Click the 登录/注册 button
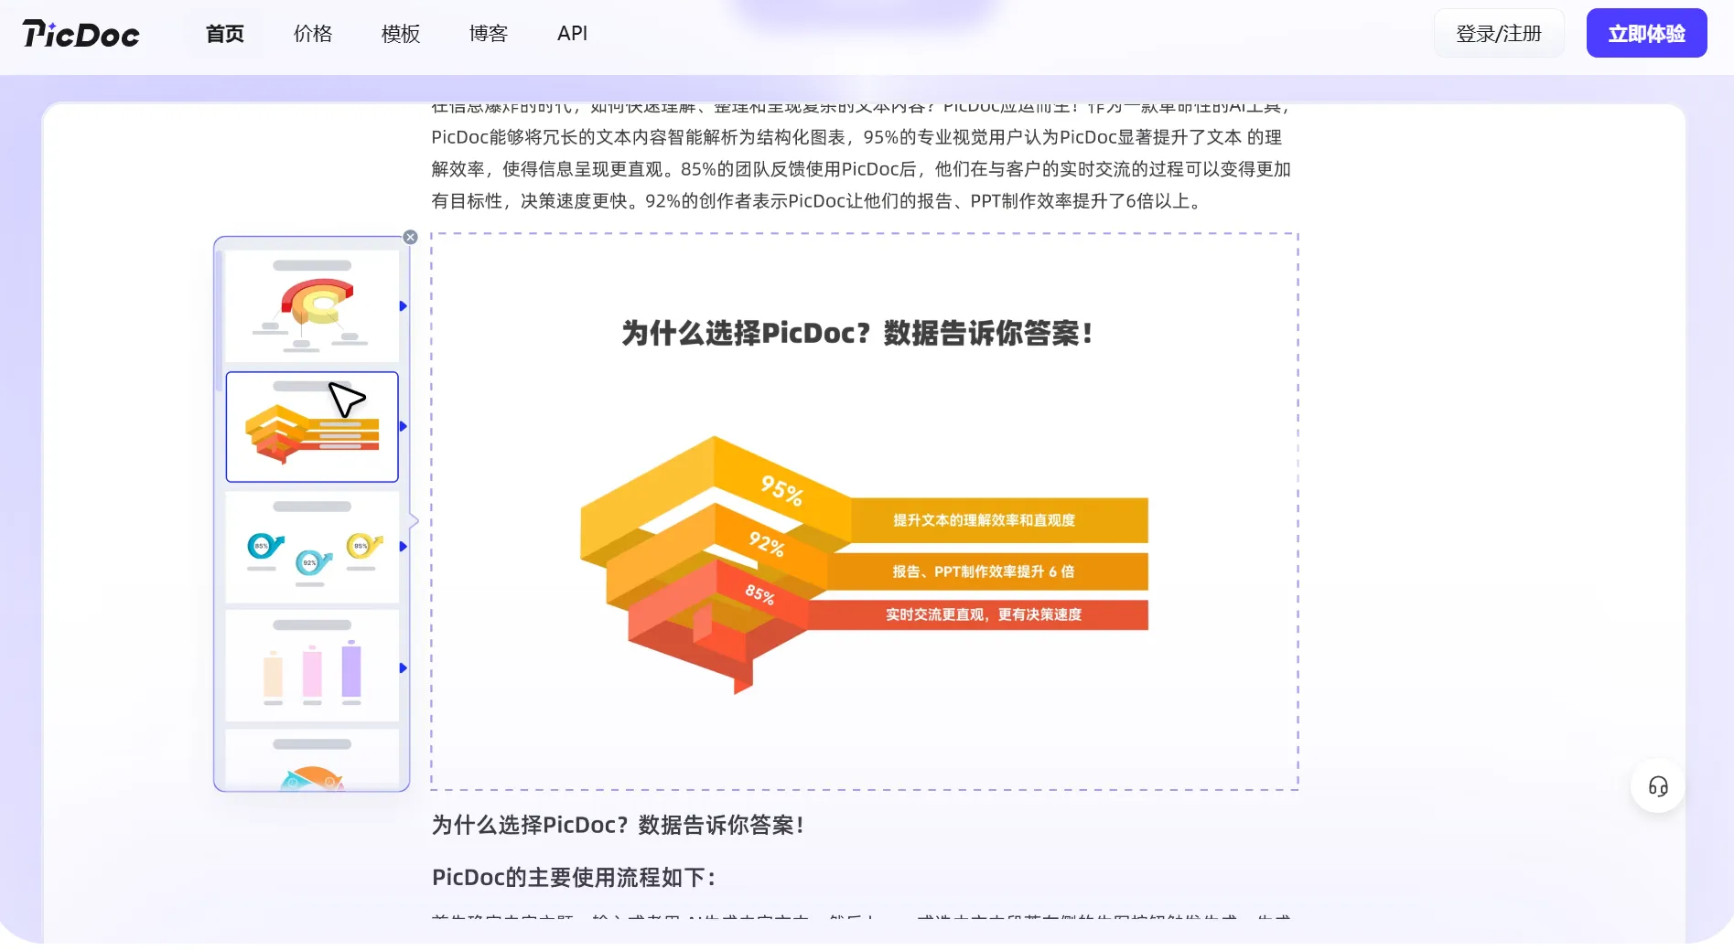Image resolution: width=1734 pixels, height=950 pixels. [x=1499, y=34]
